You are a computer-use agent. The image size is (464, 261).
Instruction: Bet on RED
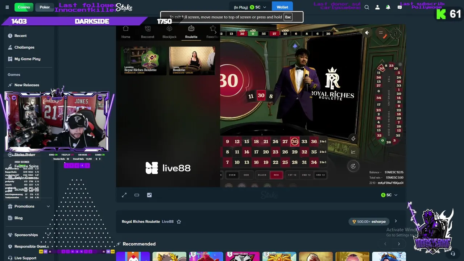tap(276, 175)
